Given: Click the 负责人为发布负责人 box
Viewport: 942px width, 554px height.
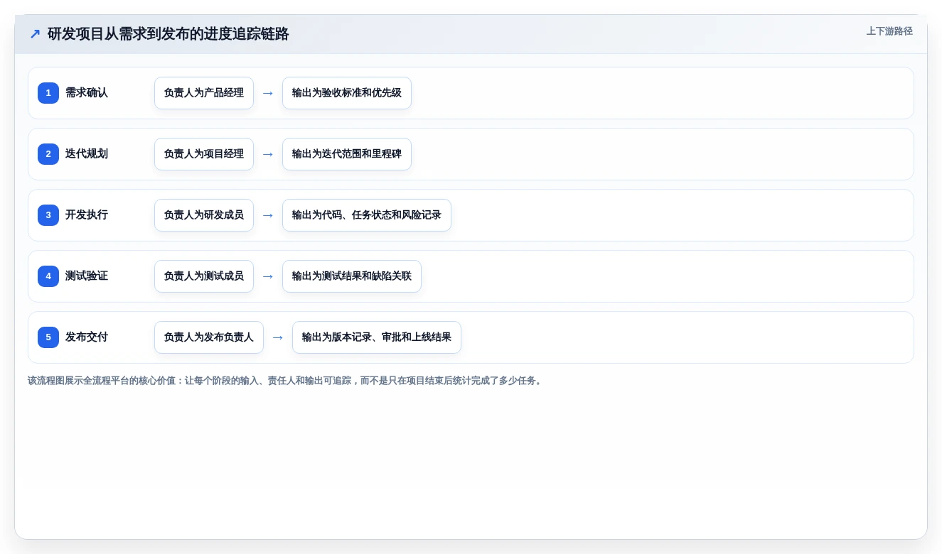Looking at the screenshot, I should [209, 337].
